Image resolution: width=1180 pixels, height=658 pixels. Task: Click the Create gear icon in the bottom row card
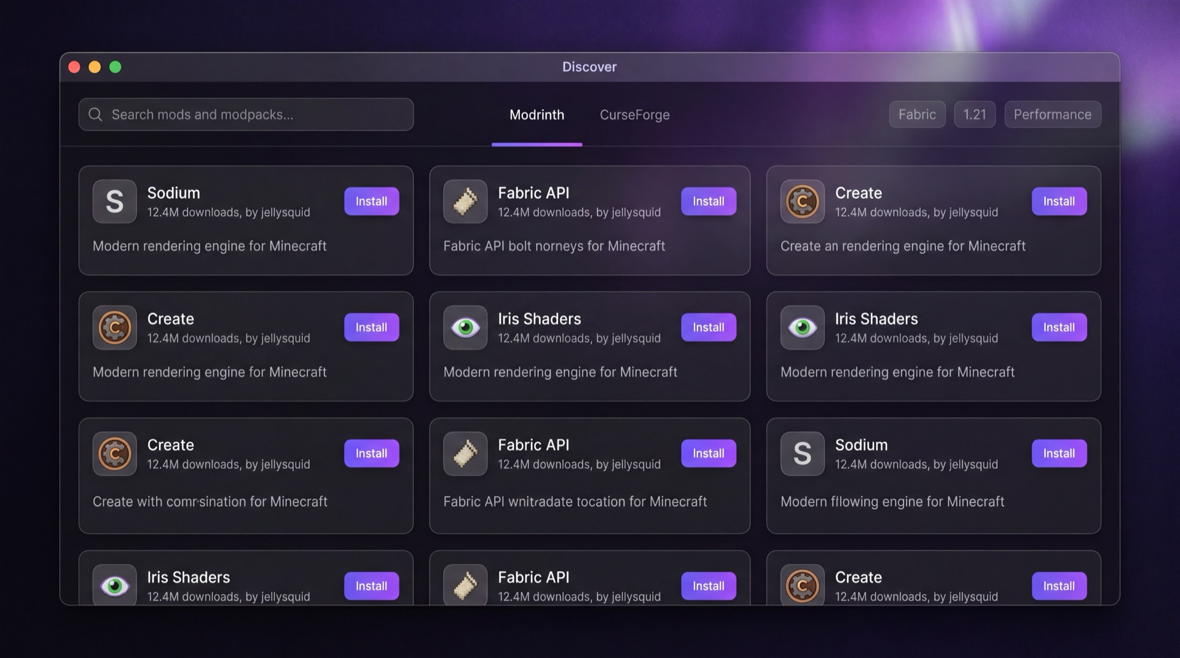coord(803,585)
